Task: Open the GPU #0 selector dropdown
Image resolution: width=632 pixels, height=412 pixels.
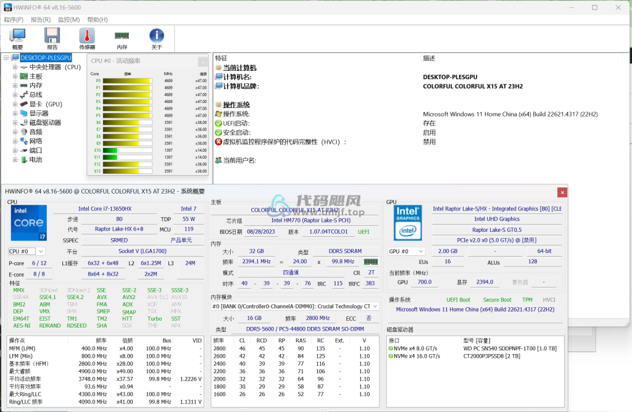Action: [406, 251]
